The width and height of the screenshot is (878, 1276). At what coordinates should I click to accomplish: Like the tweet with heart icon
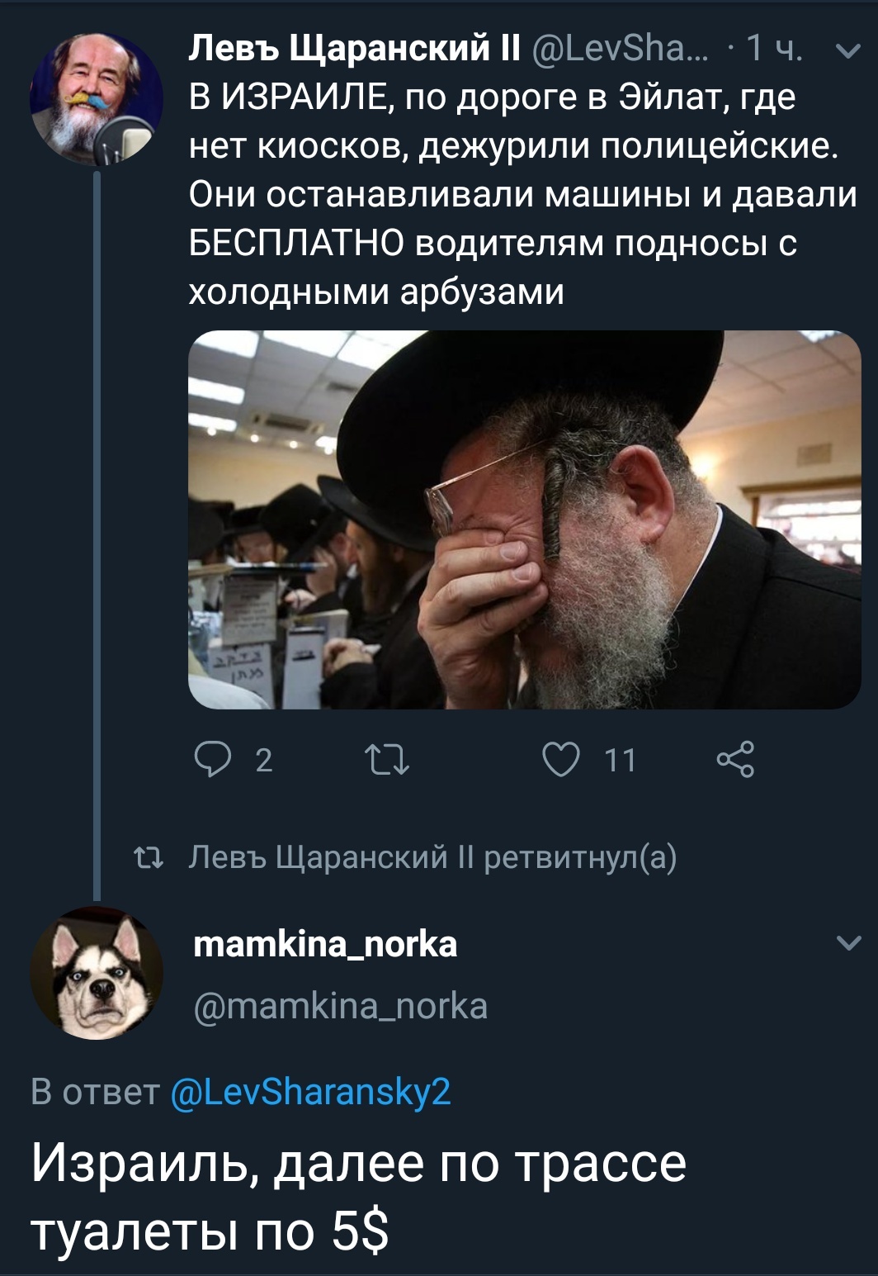tap(561, 759)
